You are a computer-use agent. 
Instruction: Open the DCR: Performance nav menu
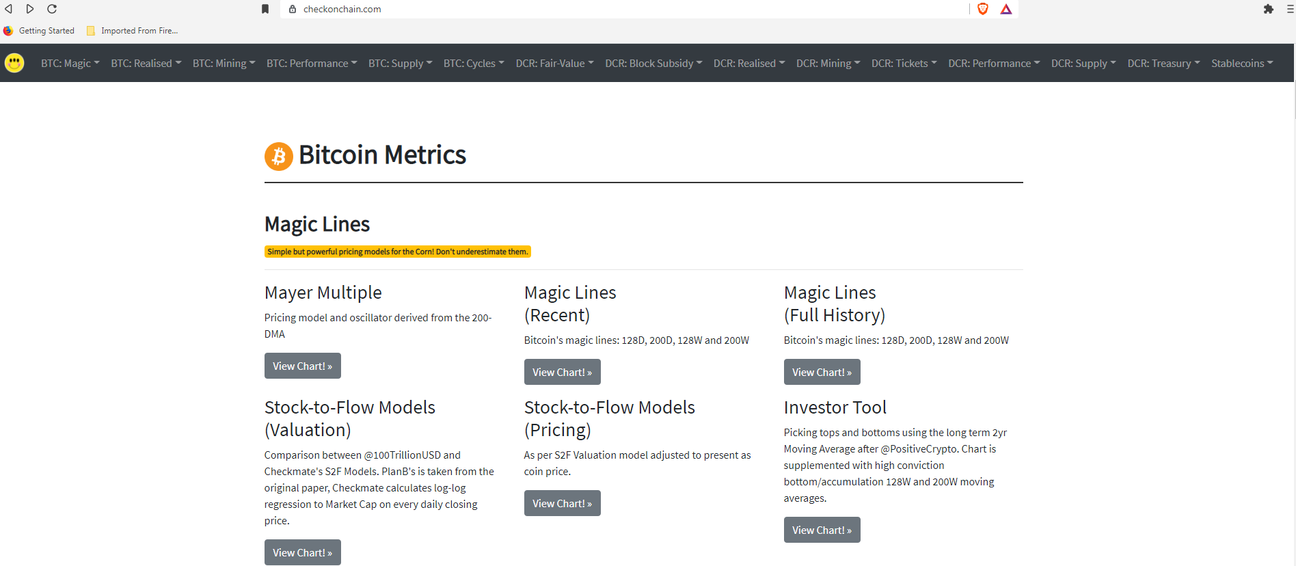click(x=994, y=63)
